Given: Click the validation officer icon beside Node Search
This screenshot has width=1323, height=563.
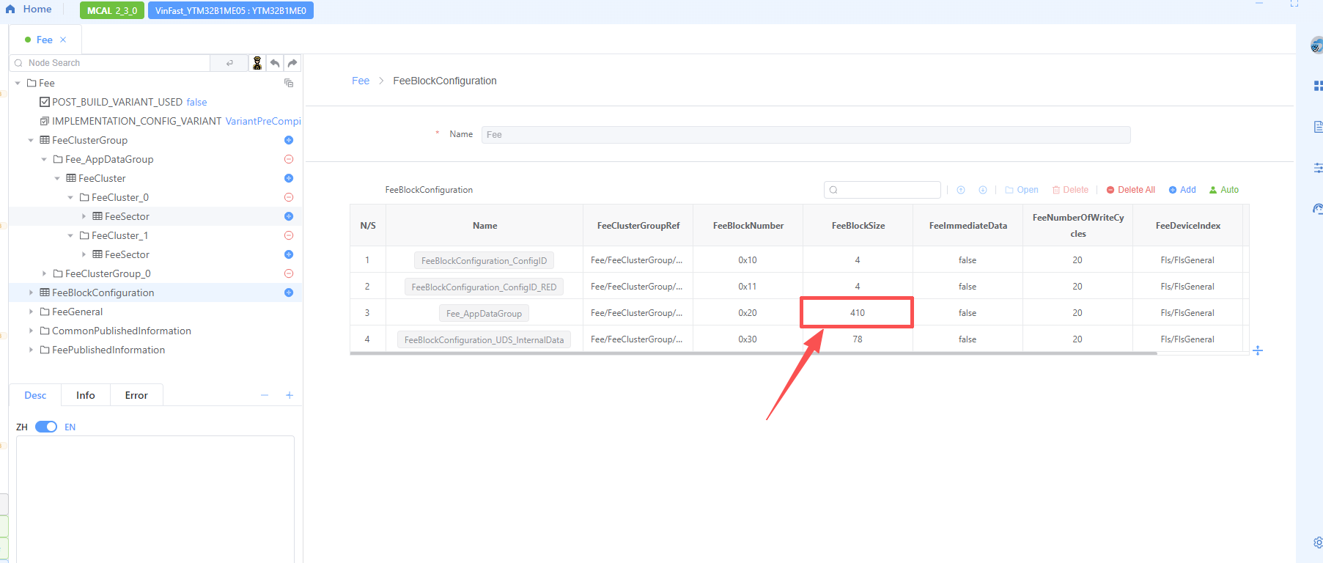Looking at the screenshot, I should (257, 63).
